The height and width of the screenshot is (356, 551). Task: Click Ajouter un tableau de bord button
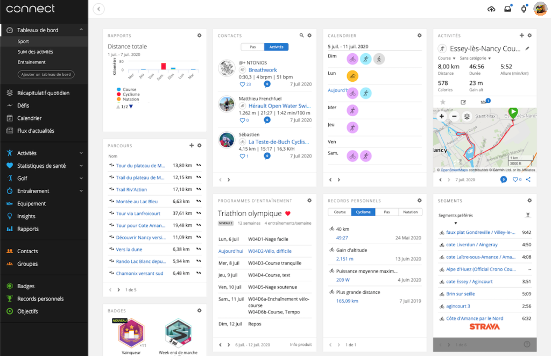pyautogui.click(x=46, y=75)
